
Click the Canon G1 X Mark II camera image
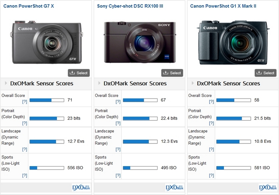click(233, 42)
